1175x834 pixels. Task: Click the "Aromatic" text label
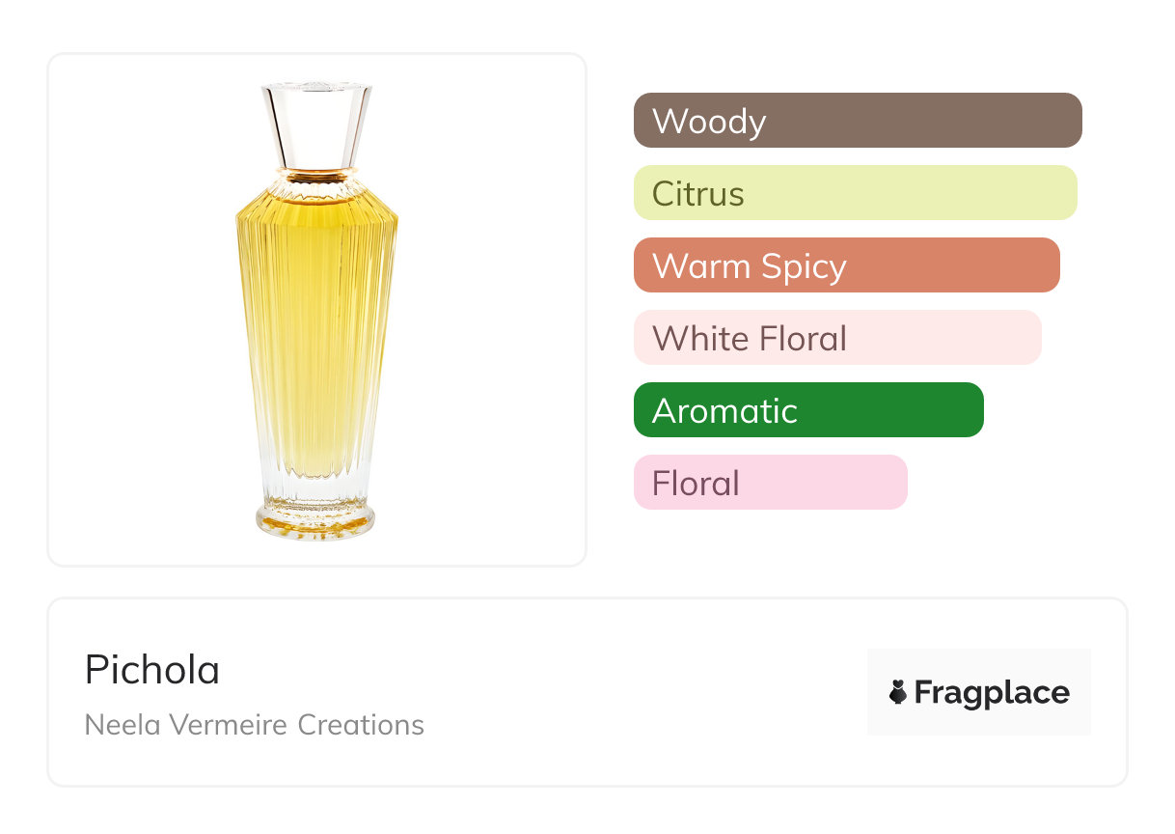coord(724,411)
